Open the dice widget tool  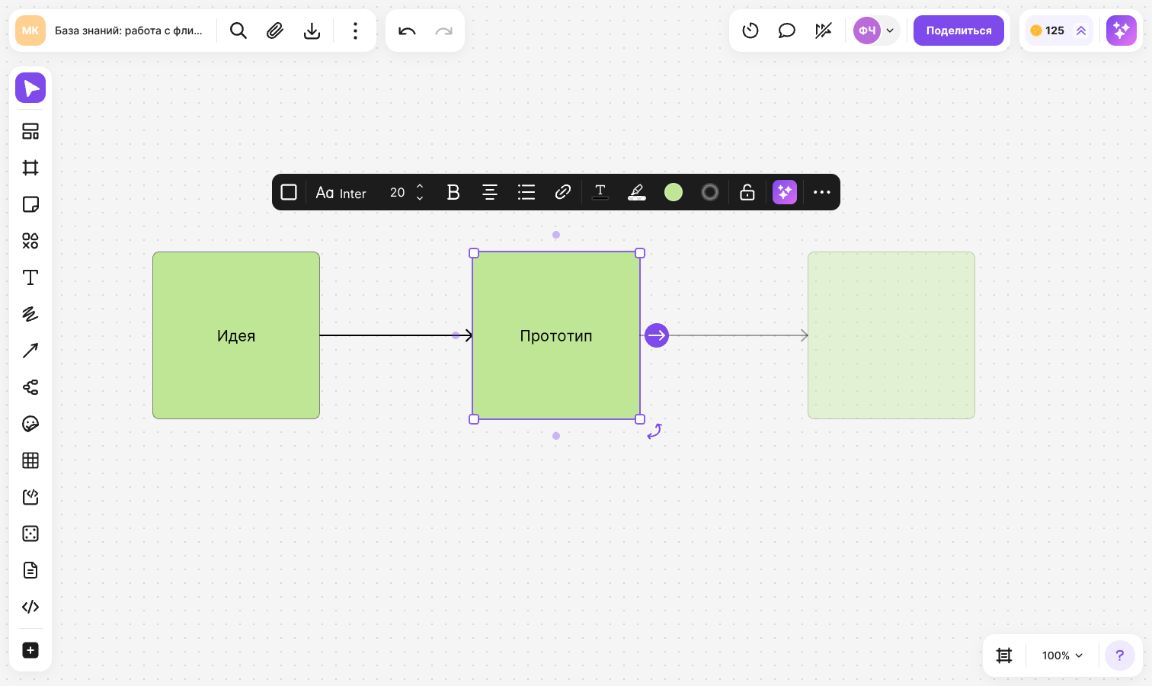(x=30, y=534)
